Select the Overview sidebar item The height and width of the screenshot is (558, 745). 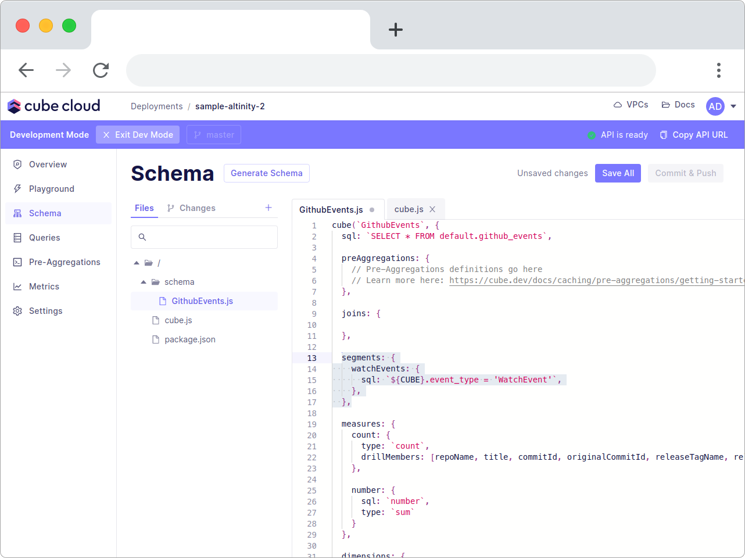[x=48, y=164]
